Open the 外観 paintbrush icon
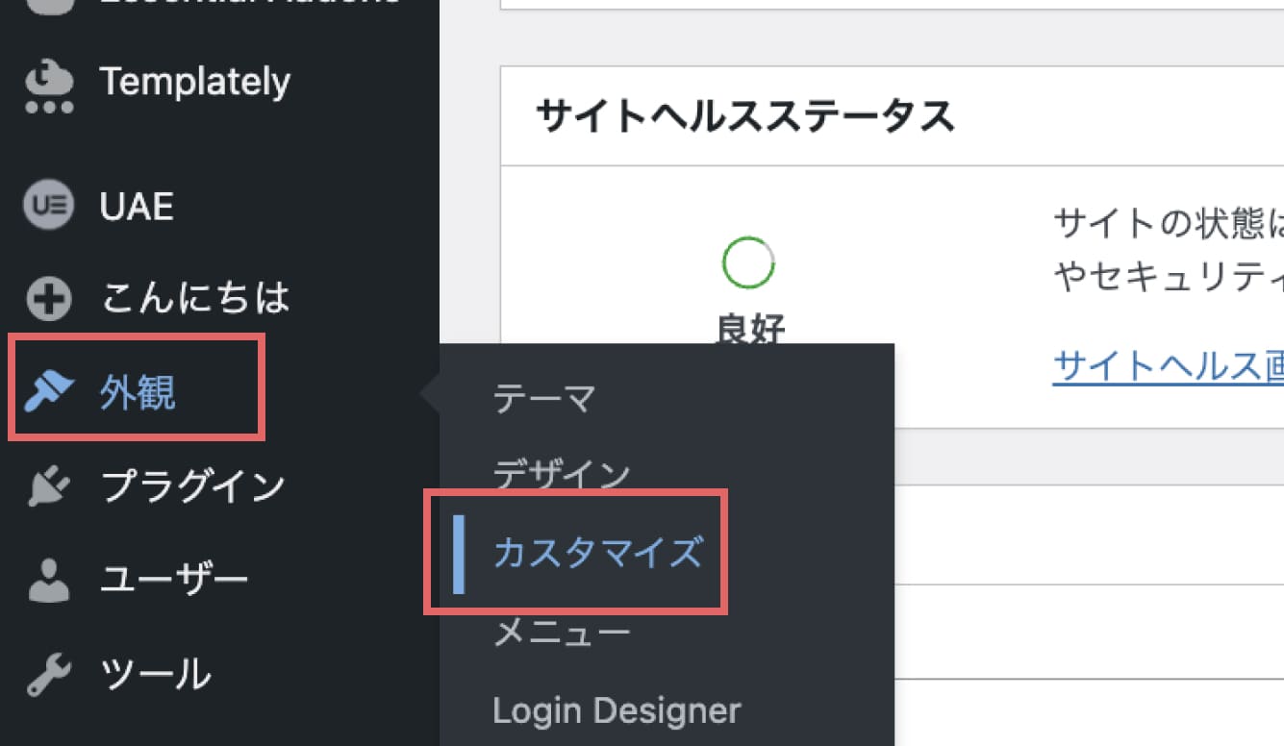 (x=48, y=390)
